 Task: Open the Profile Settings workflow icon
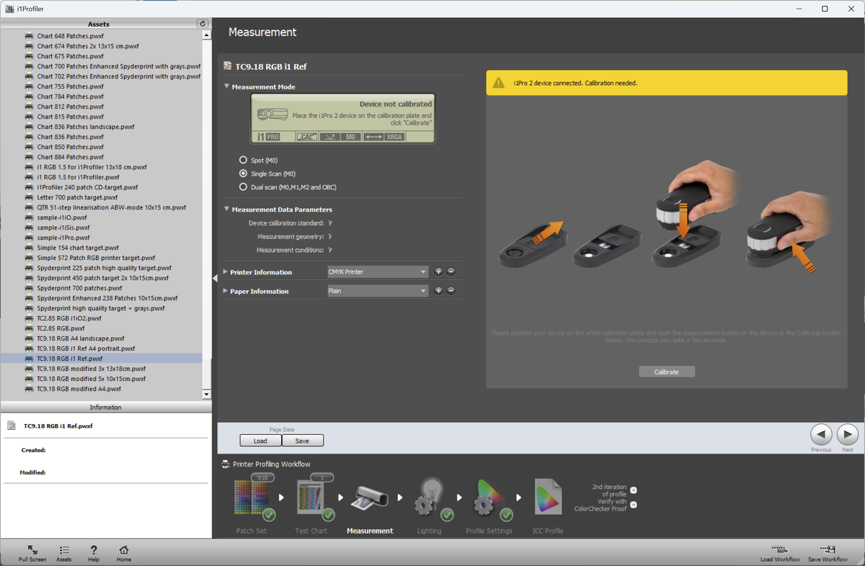pyautogui.click(x=489, y=498)
